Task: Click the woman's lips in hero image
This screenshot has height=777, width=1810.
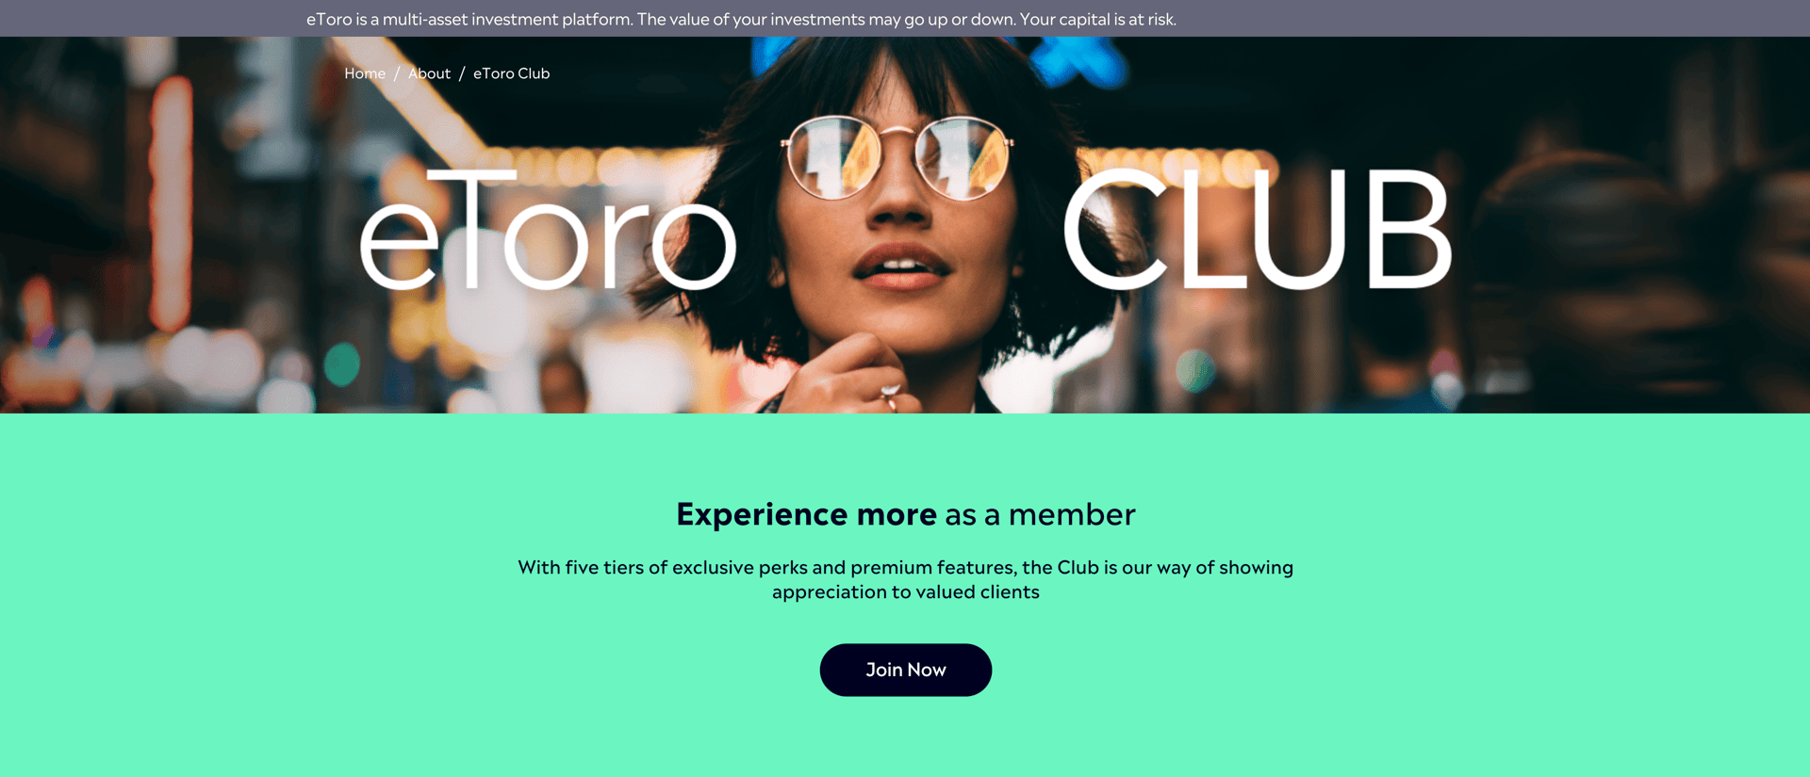Action: (900, 267)
